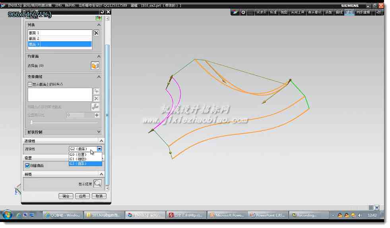The height and width of the screenshot is (228, 390).
Task: Click the add point icon beside the spine list
Action: (x=97, y=91)
